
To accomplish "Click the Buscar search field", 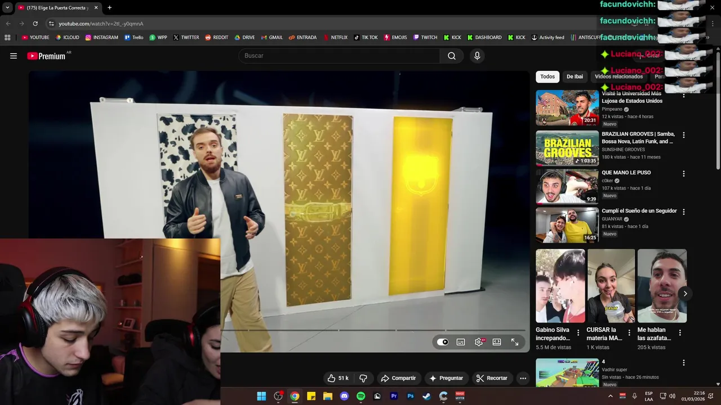I will (x=339, y=56).
